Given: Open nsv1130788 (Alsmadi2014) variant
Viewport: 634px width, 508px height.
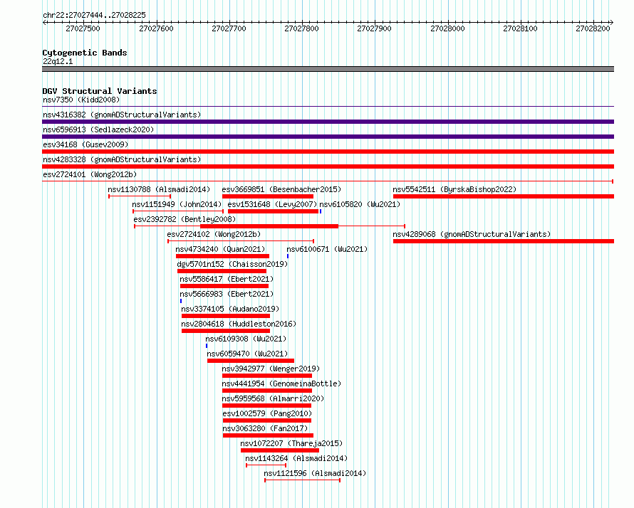Looking at the screenshot, I should 159,189.
